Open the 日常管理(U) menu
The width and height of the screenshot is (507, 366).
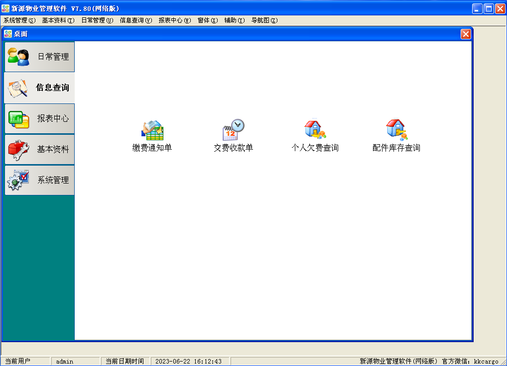[x=97, y=20]
